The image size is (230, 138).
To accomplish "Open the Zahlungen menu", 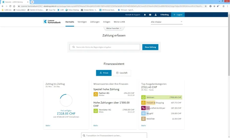I will (x=95, y=22).
